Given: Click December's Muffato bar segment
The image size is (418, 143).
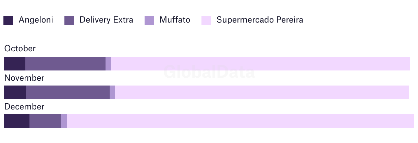Looking at the screenshot, I should [x=64, y=121].
